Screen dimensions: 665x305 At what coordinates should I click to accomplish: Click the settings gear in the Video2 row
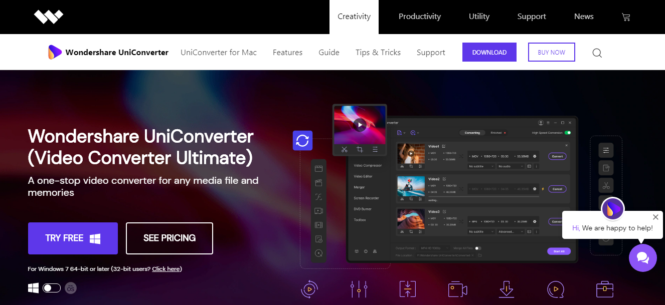pyautogui.click(x=535, y=189)
